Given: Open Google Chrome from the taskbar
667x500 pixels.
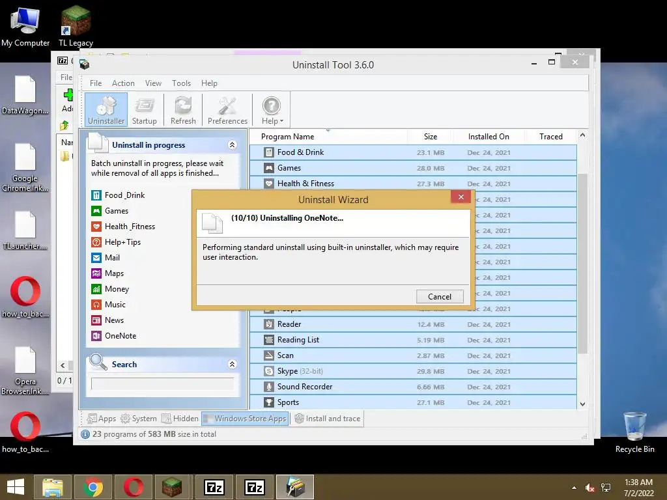Looking at the screenshot, I should 92,487.
